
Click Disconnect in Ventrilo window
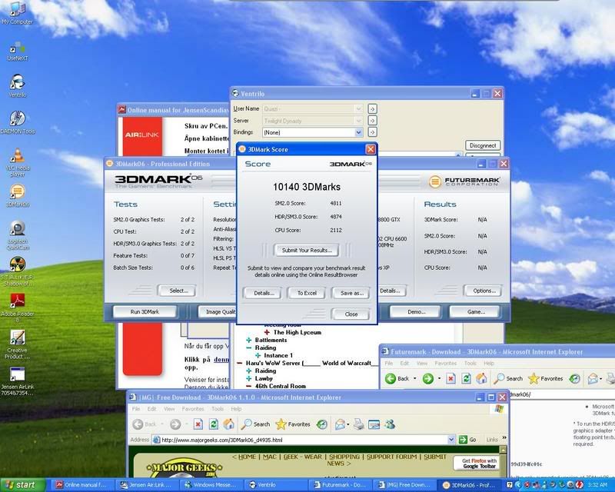tap(483, 145)
